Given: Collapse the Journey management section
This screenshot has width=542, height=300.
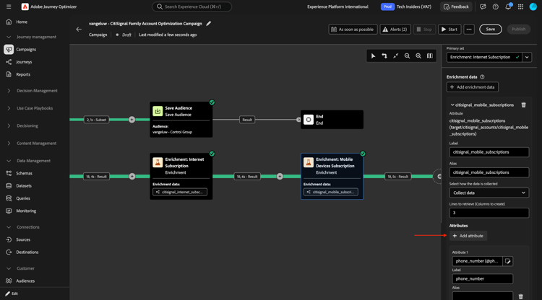Looking at the screenshot, I should click(9, 37).
